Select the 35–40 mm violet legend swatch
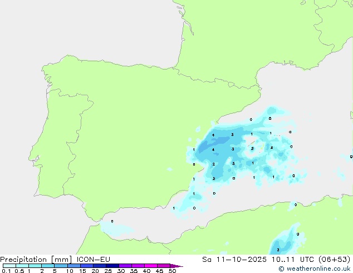353x273 pixels. [138, 266]
